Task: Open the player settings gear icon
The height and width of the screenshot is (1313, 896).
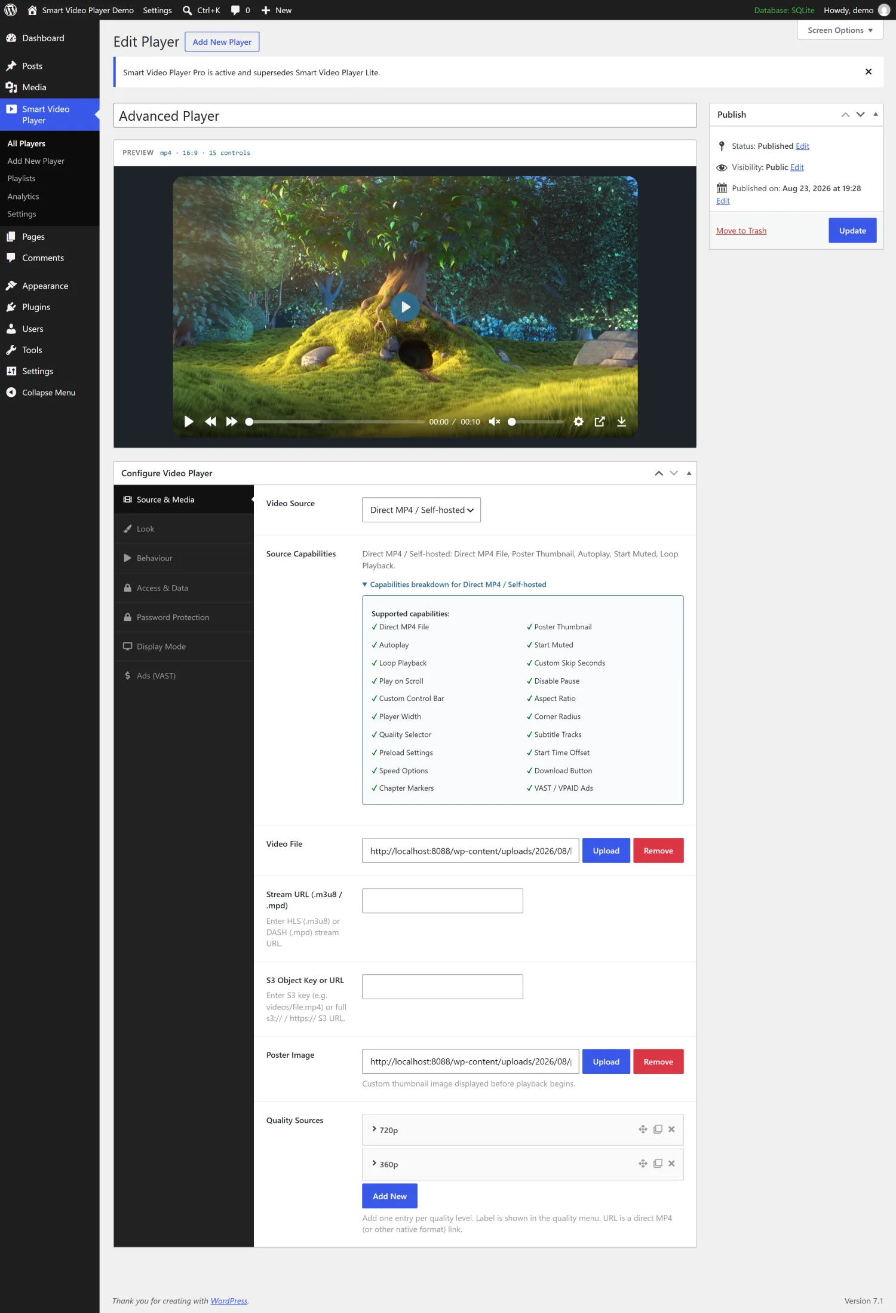Action: (578, 421)
